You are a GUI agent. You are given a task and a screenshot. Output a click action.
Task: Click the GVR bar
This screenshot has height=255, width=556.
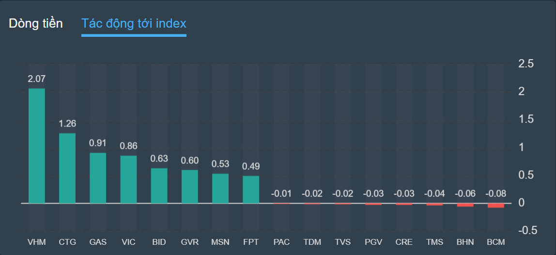(x=190, y=187)
